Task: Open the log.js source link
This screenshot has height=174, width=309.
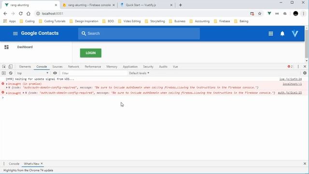Action: click(x=291, y=79)
